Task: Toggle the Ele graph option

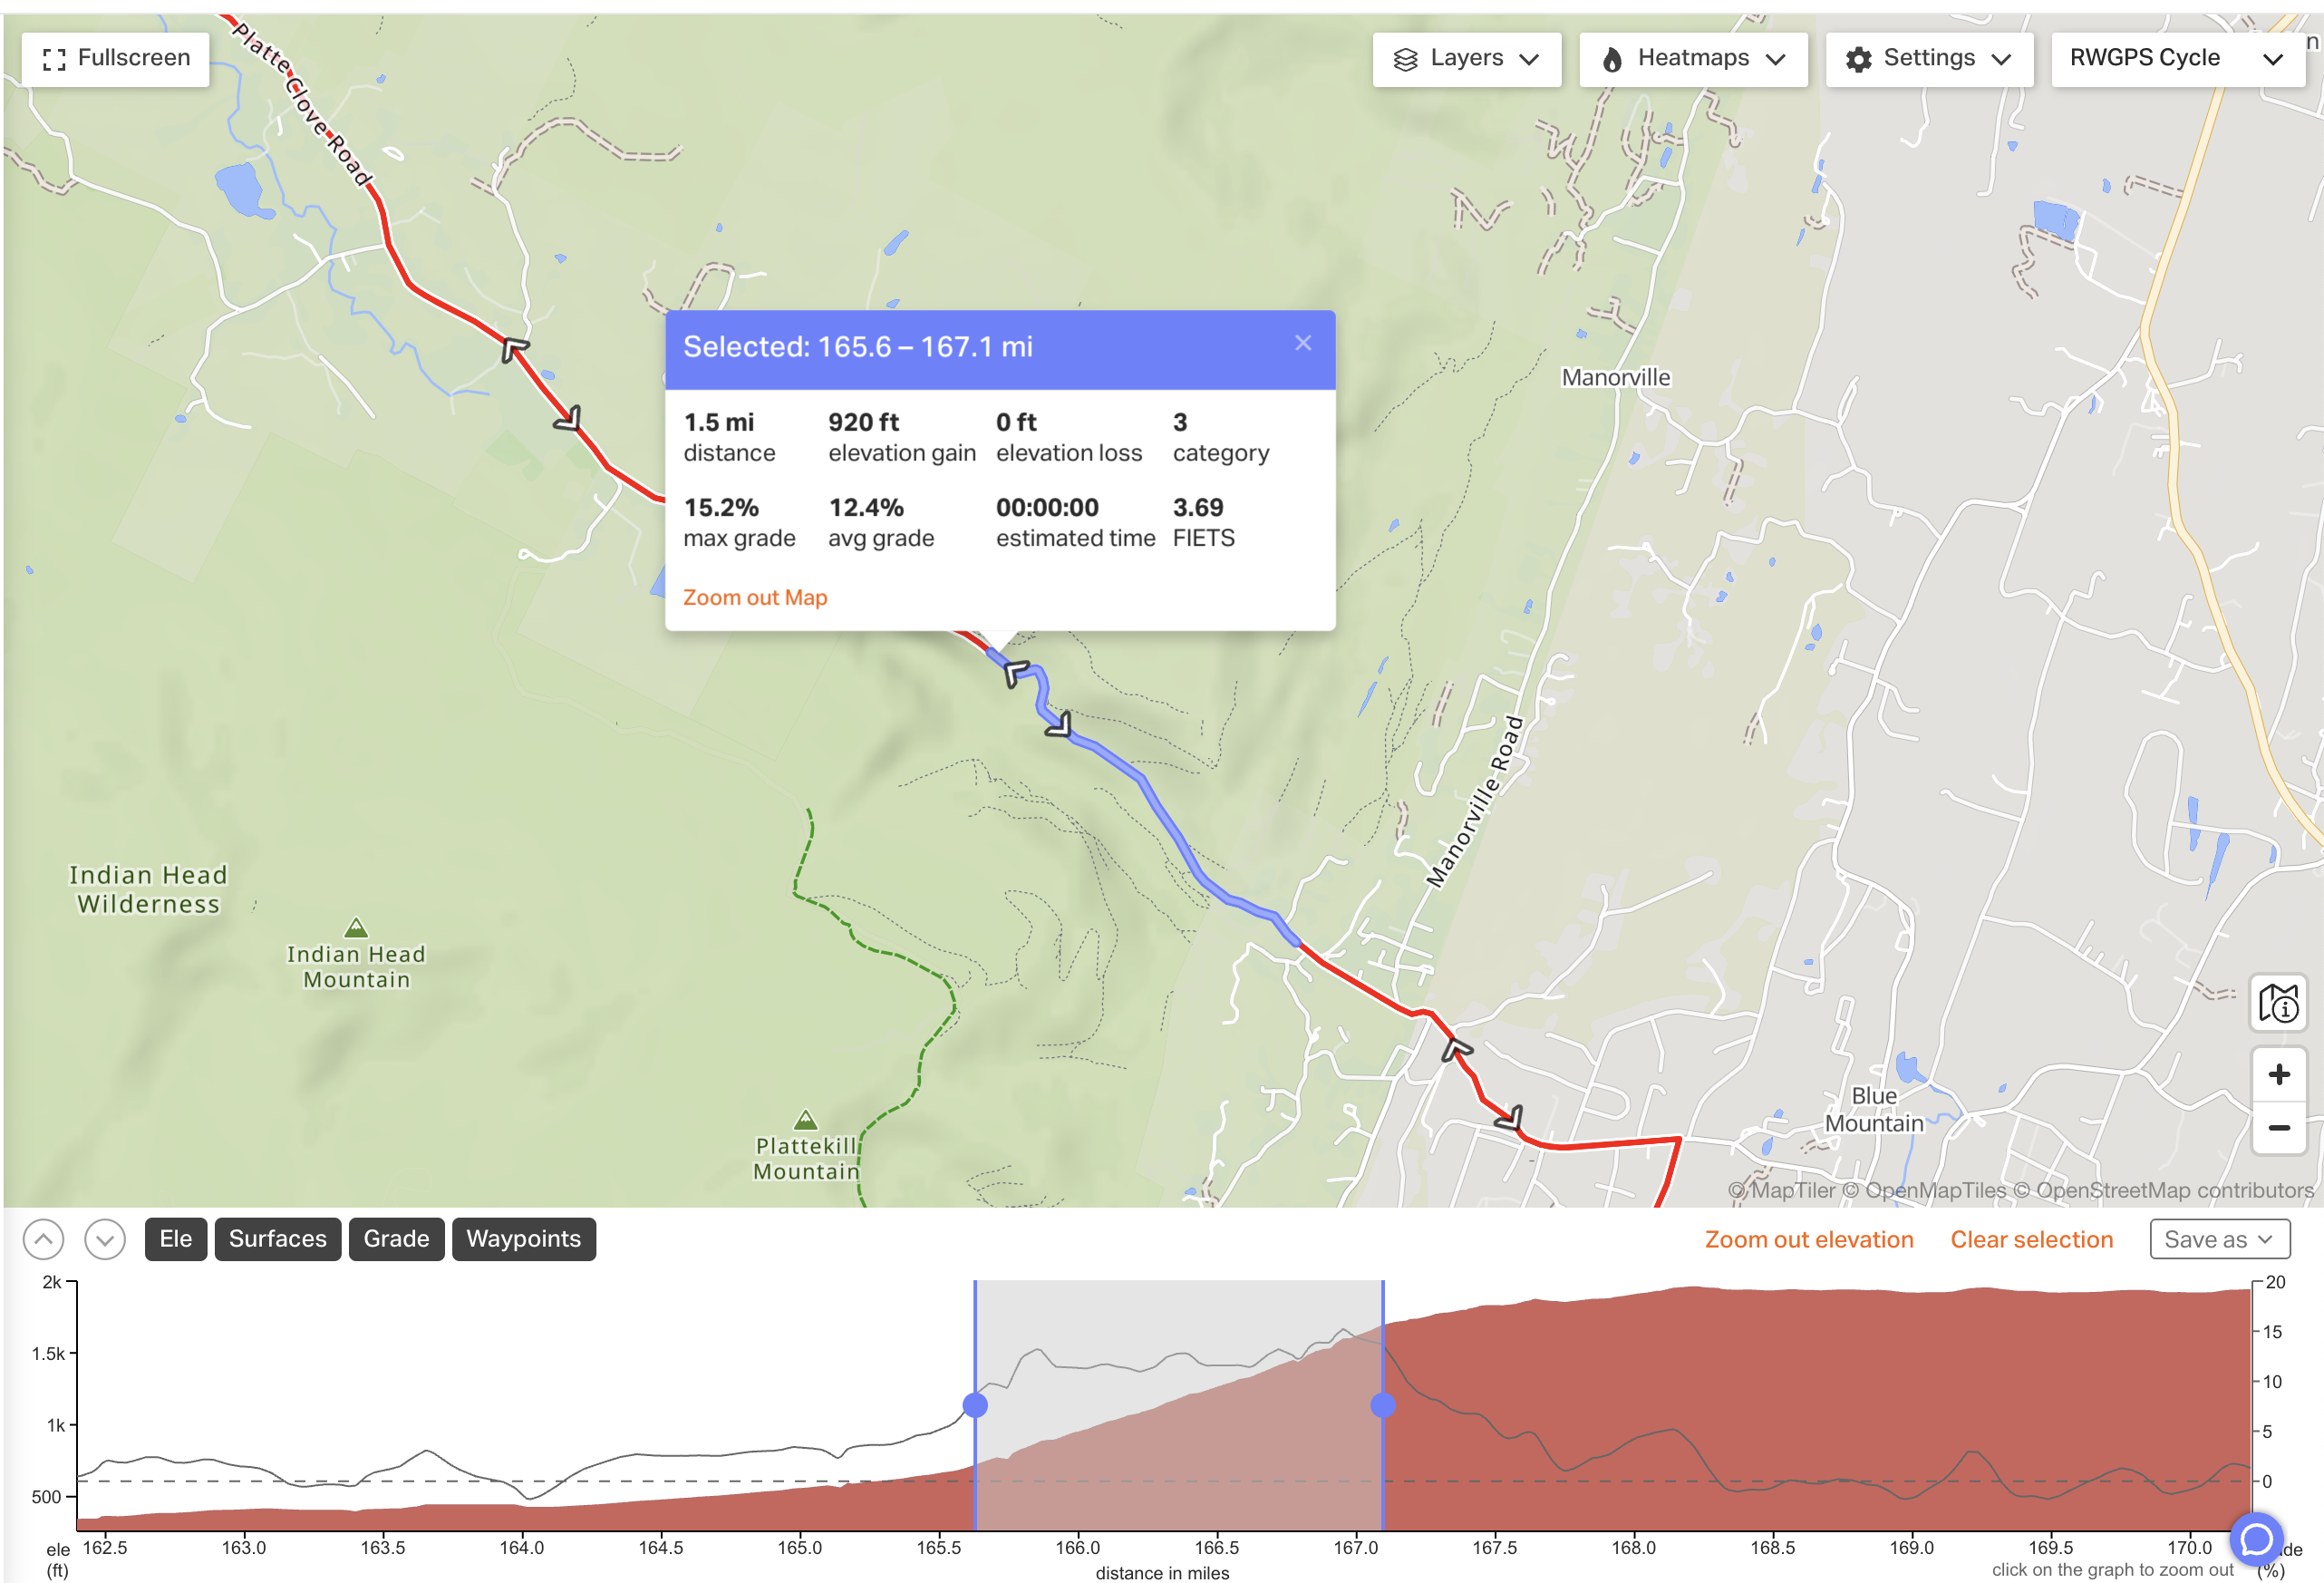Action: tap(176, 1239)
